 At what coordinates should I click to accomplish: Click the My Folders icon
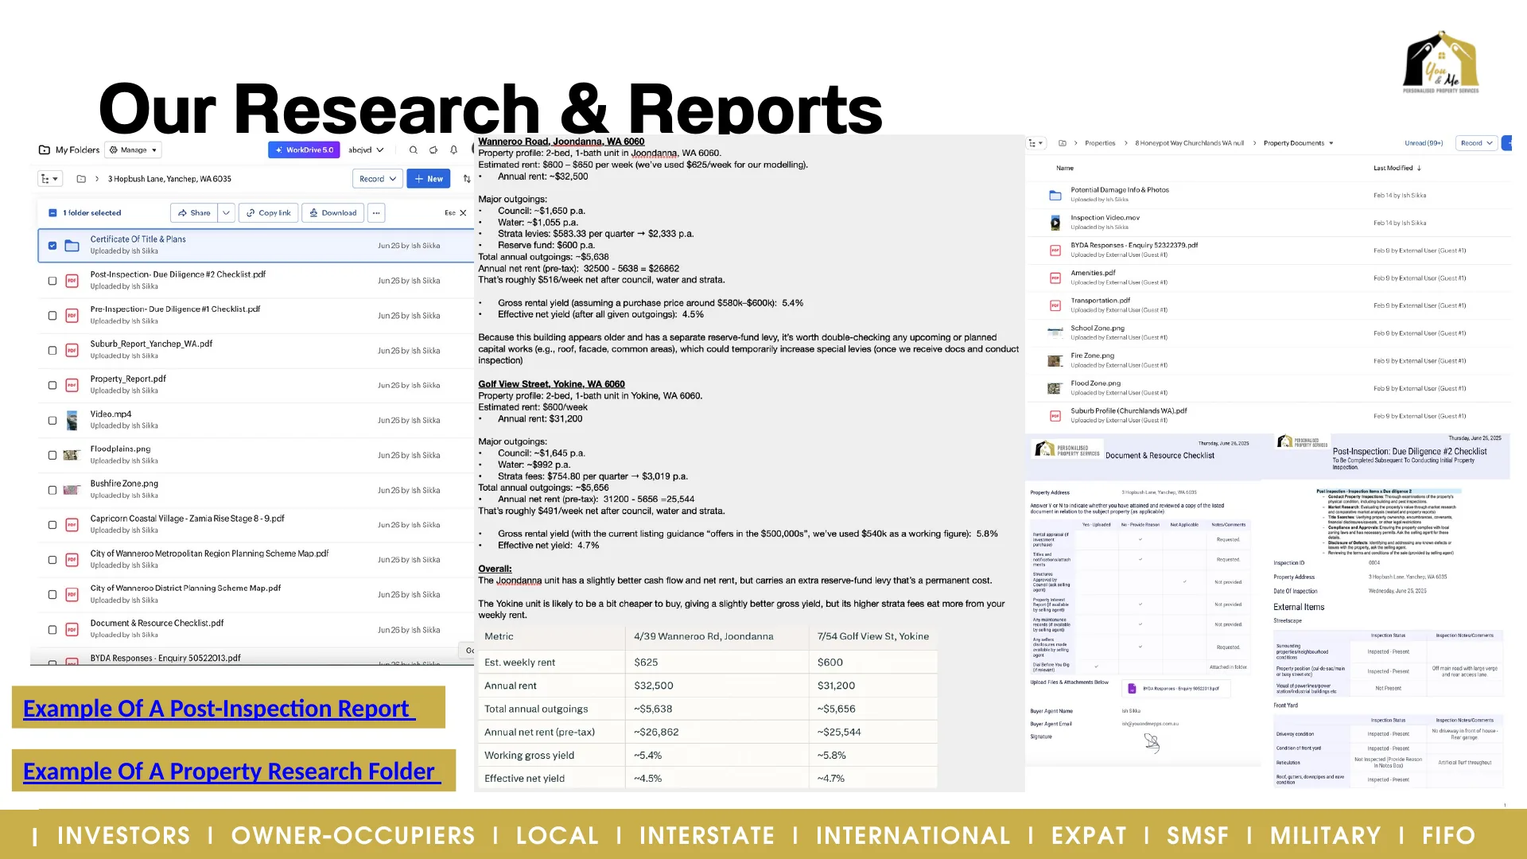pyautogui.click(x=45, y=150)
